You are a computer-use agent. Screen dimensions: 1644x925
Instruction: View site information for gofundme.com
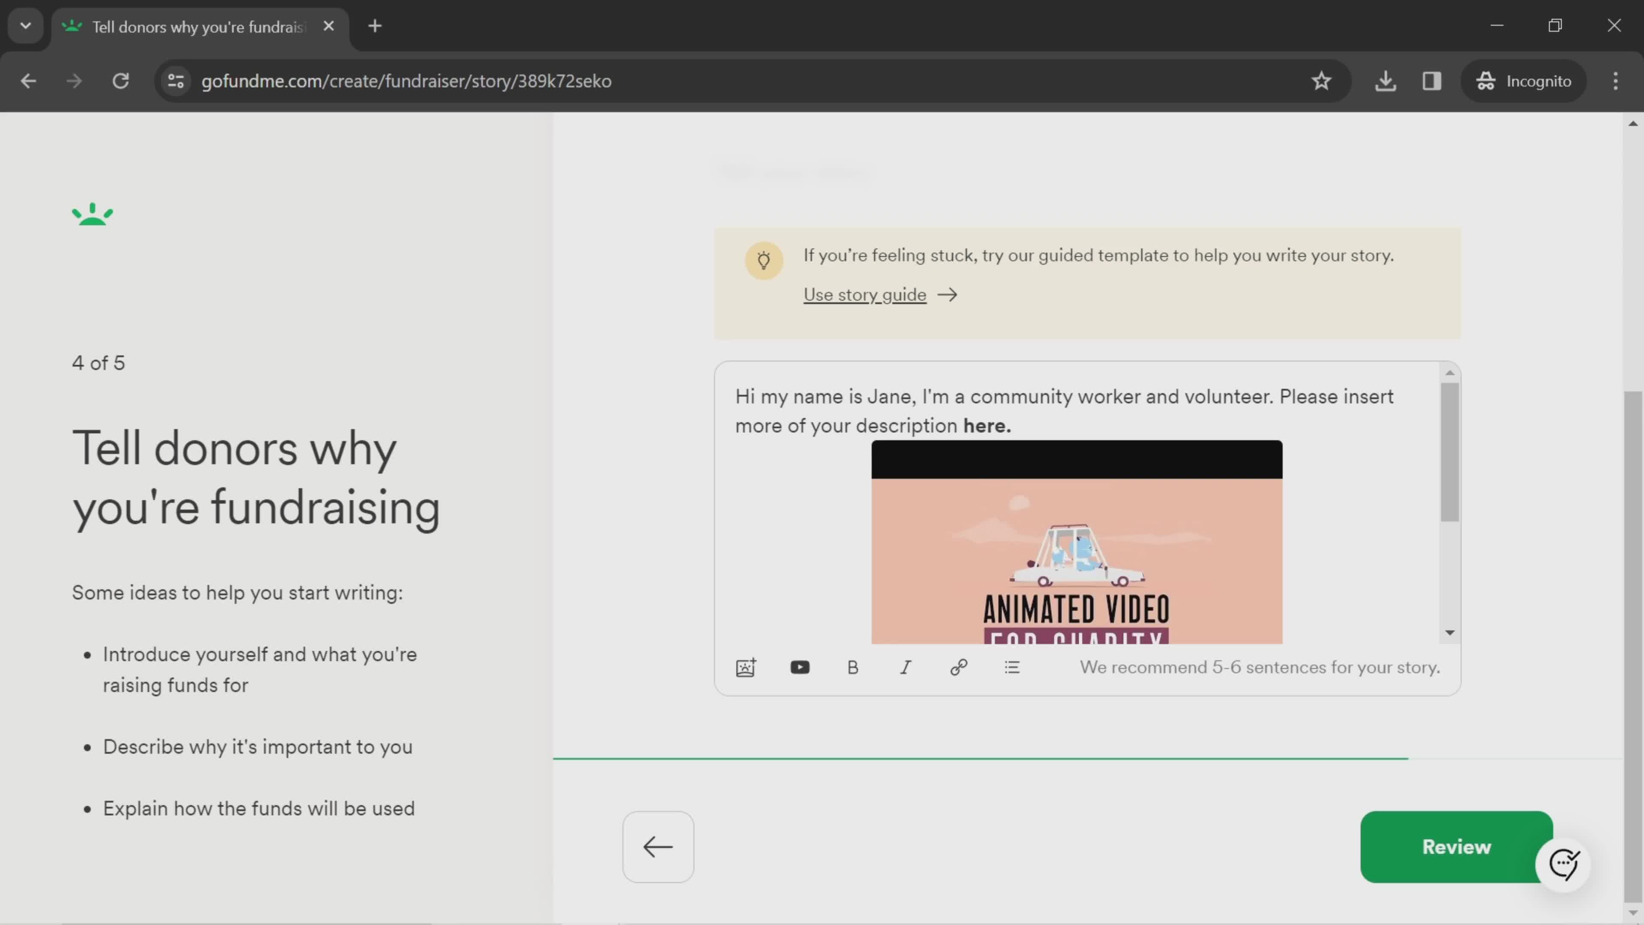[176, 81]
